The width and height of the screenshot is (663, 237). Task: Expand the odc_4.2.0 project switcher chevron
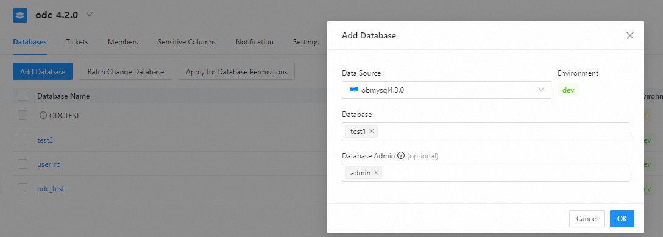click(89, 15)
